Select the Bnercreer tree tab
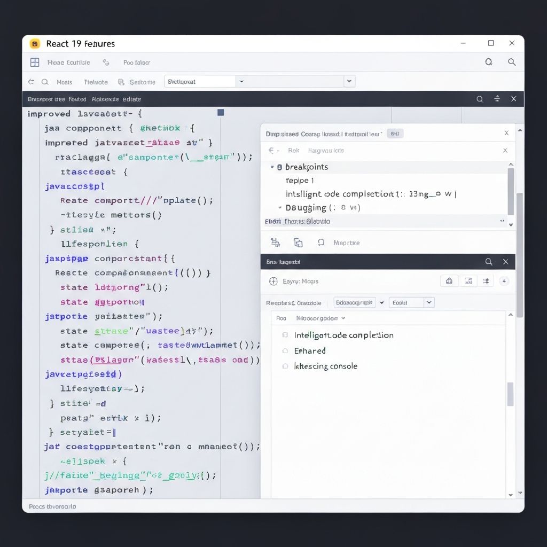Image resolution: width=547 pixels, height=547 pixels. click(x=46, y=99)
